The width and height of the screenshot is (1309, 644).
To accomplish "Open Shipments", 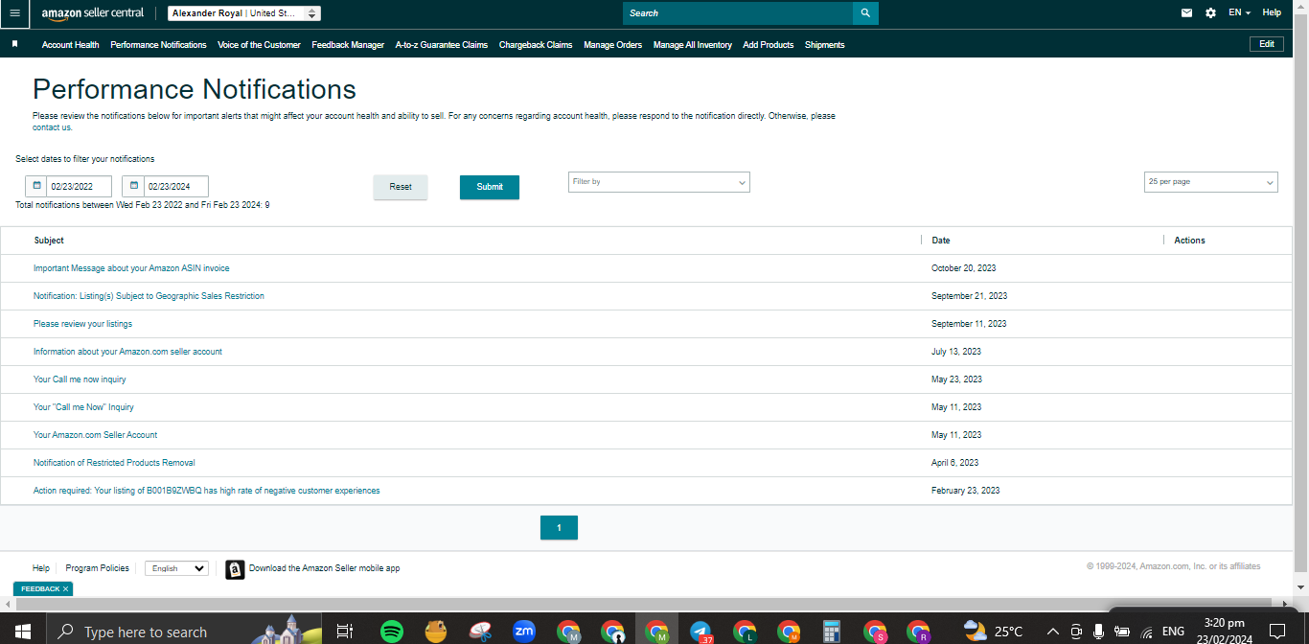I will (824, 45).
